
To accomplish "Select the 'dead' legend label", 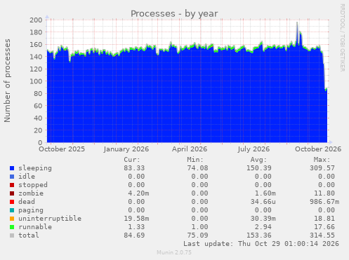I will [27, 202].
